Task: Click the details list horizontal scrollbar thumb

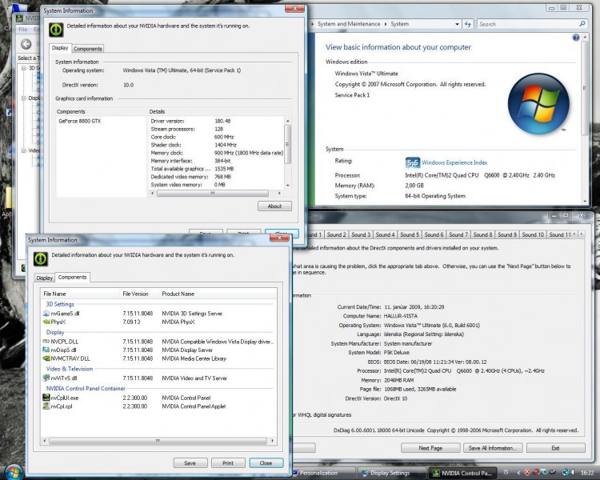Action: [212, 194]
